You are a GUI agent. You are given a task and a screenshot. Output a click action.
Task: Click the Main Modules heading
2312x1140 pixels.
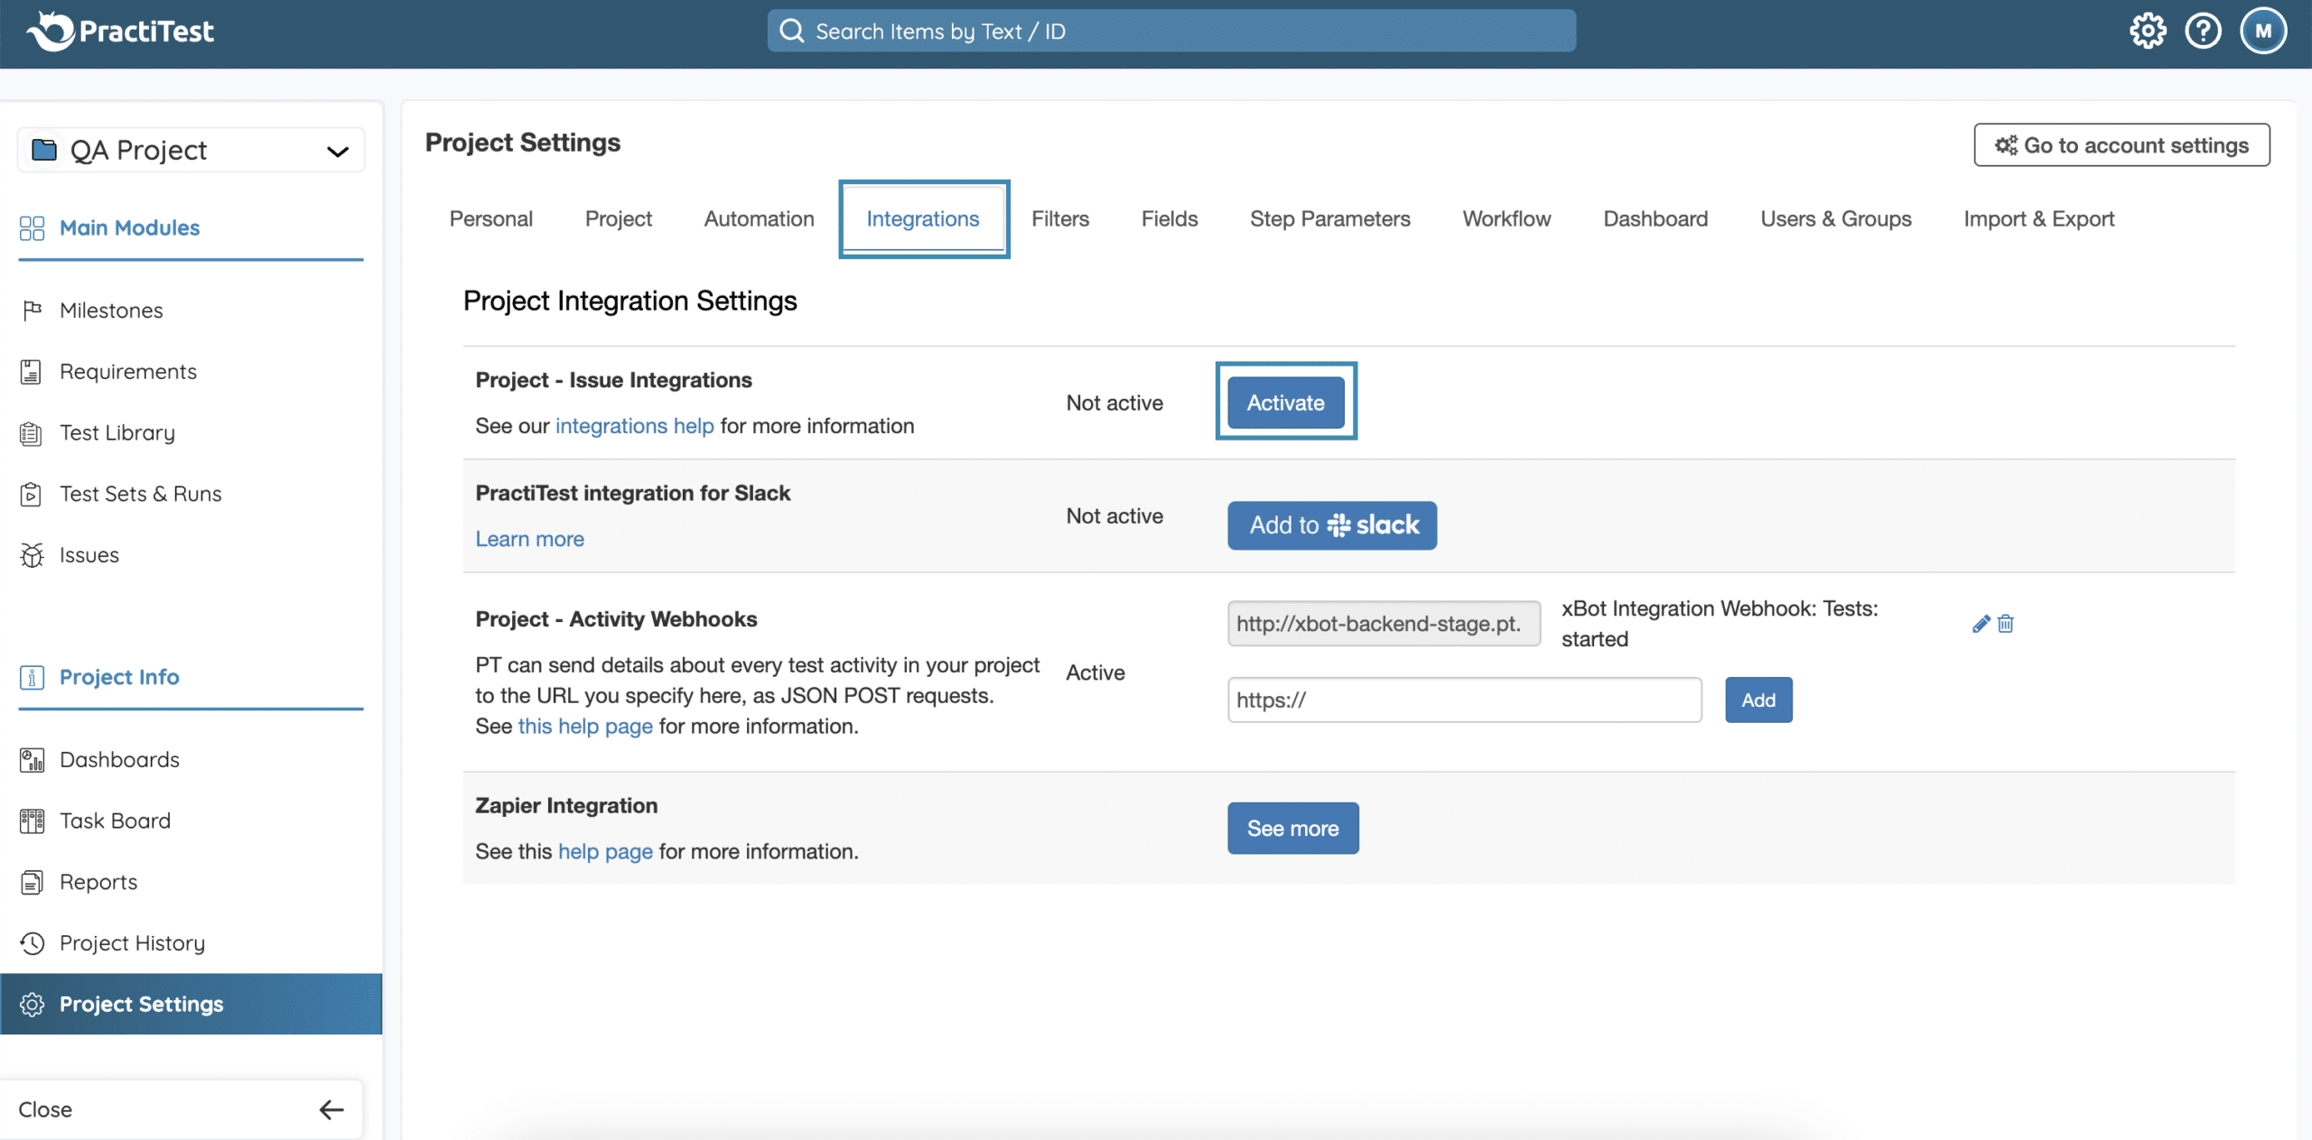[x=129, y=227]
